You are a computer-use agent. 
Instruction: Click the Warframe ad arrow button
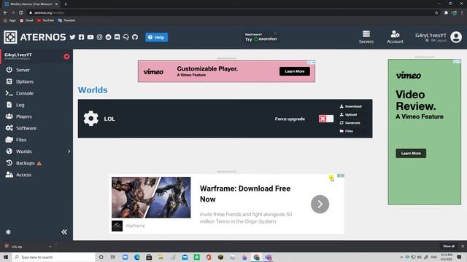pyautogui.click(x=320, y=204)
